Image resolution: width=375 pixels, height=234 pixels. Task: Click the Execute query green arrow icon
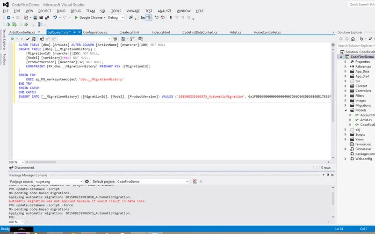point(13,39)
